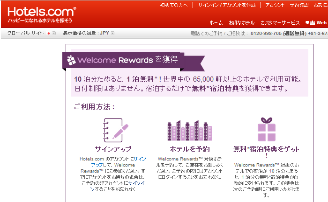Click the Welcome Rewards gift icon in banner
Screen dimensions: 328x202
(x=71, y=60)
